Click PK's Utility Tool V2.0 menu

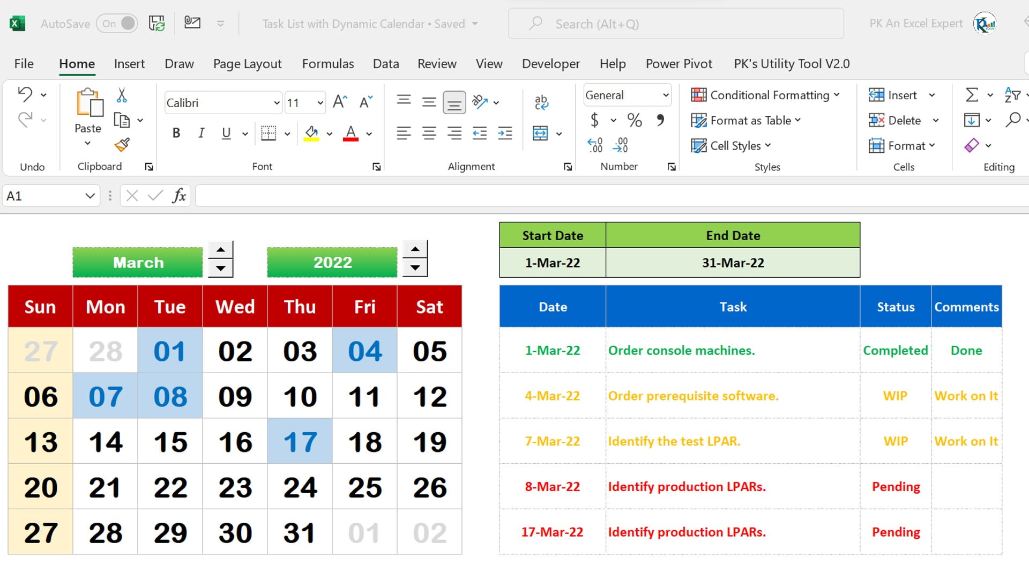[x=791, y=63]
